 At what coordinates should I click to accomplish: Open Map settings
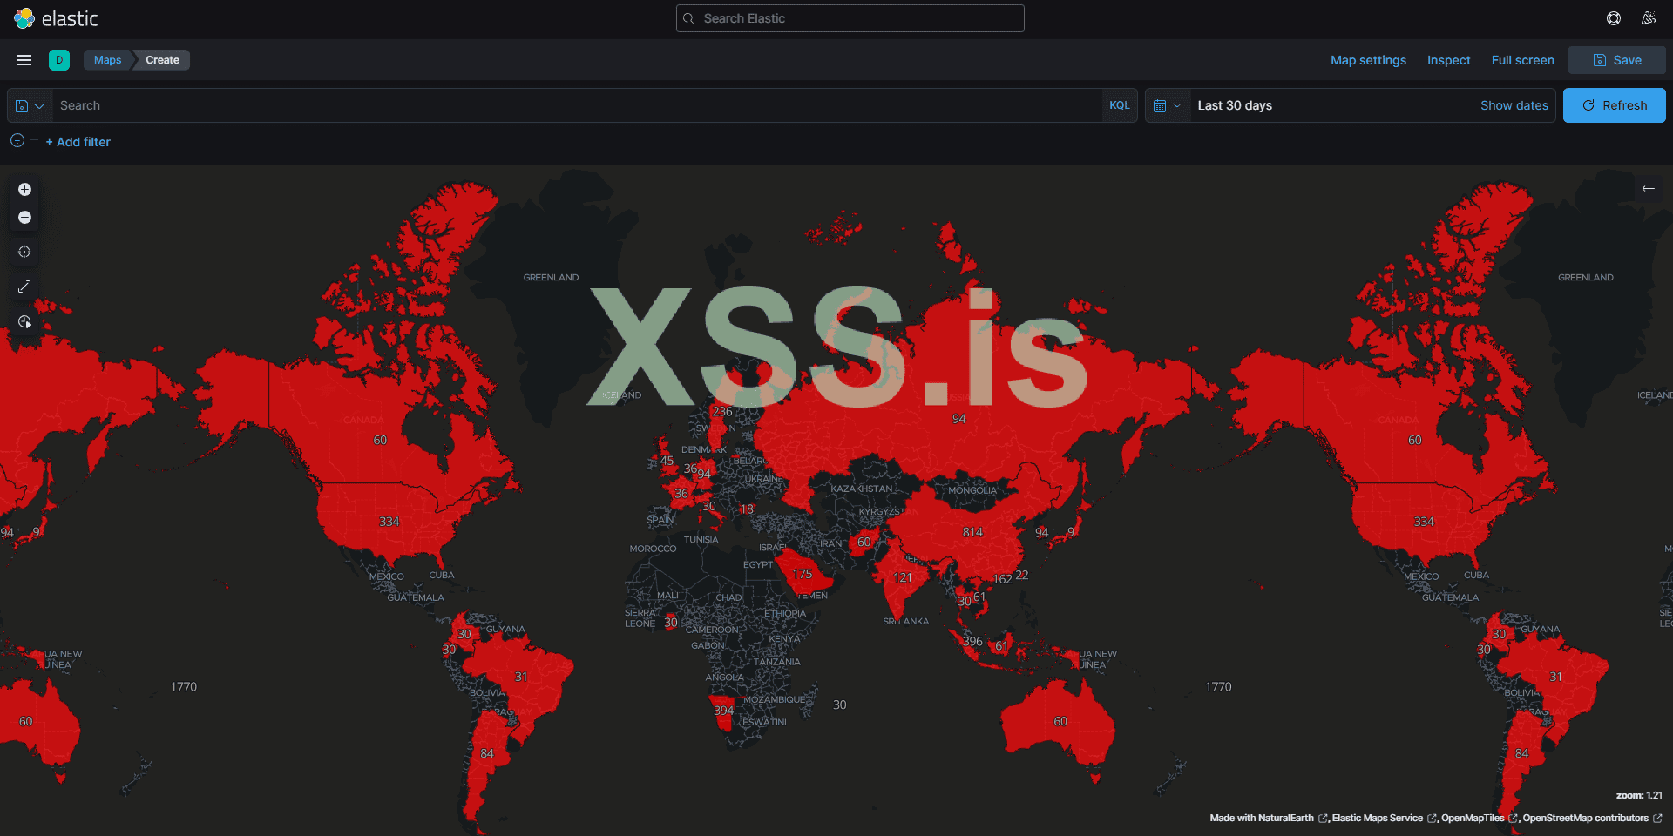point(1368,60)
